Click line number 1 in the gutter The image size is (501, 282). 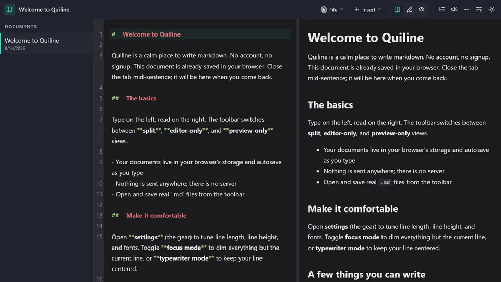click(101, 34)
